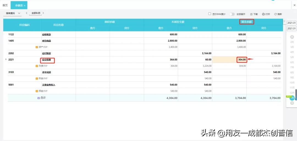Viewport: 297px width, 141px height.
Task: Switch to the 首页 tab
Action: point(5,5)
